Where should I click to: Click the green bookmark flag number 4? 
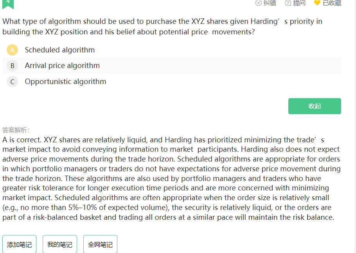(x=8, y=4)
